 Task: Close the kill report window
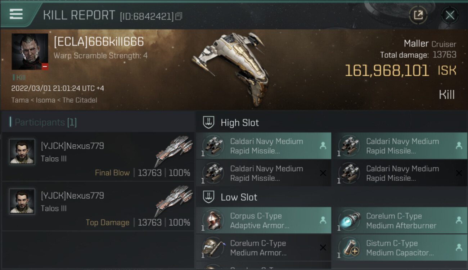pyautogui.click(x=450, y=15)
